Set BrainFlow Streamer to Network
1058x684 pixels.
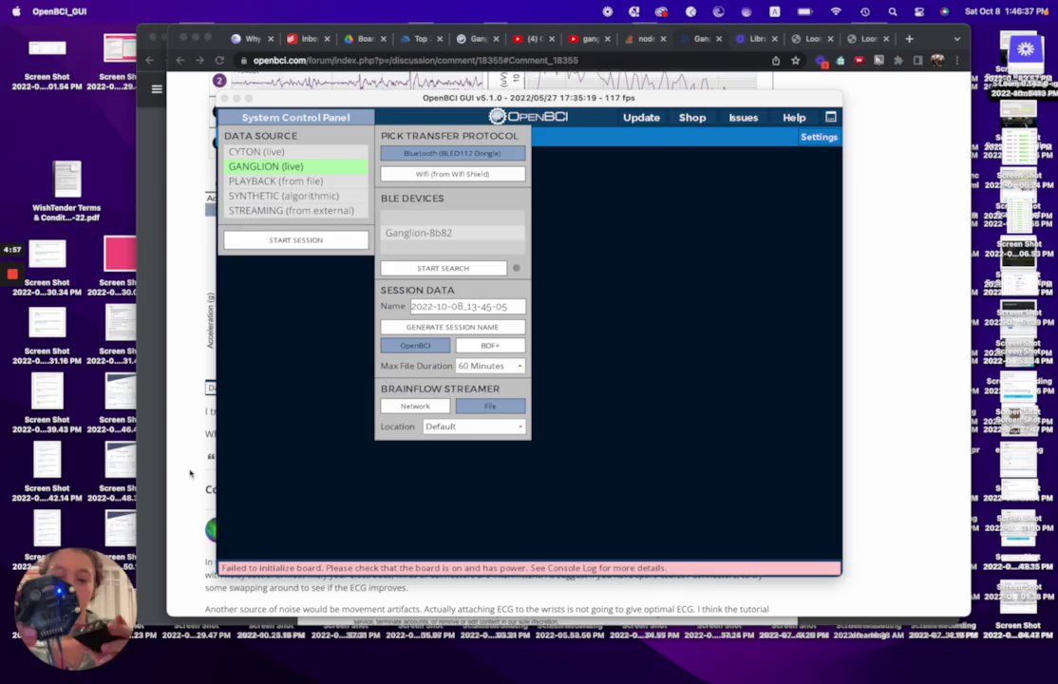point(415,406)
